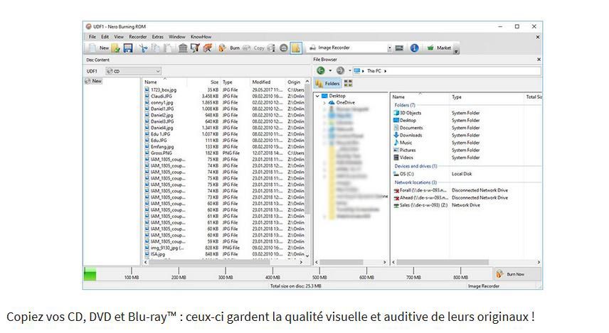Click the New compilation document icon

92,48
